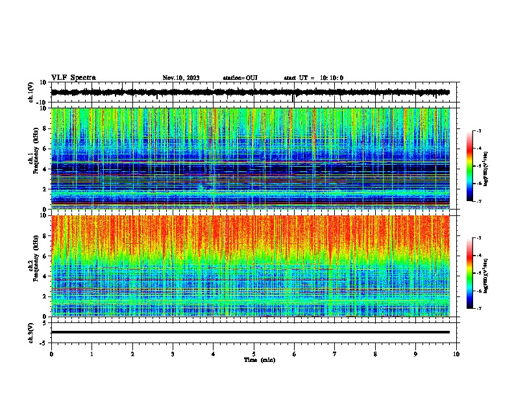Click the time-axis tick label "9"

click(x=415, y=354)
